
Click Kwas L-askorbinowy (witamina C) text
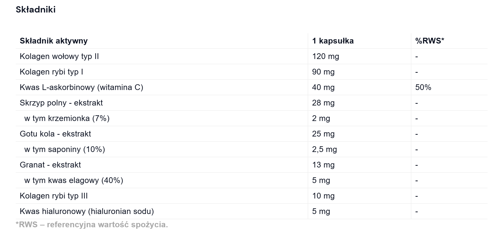tap(81, 87)
